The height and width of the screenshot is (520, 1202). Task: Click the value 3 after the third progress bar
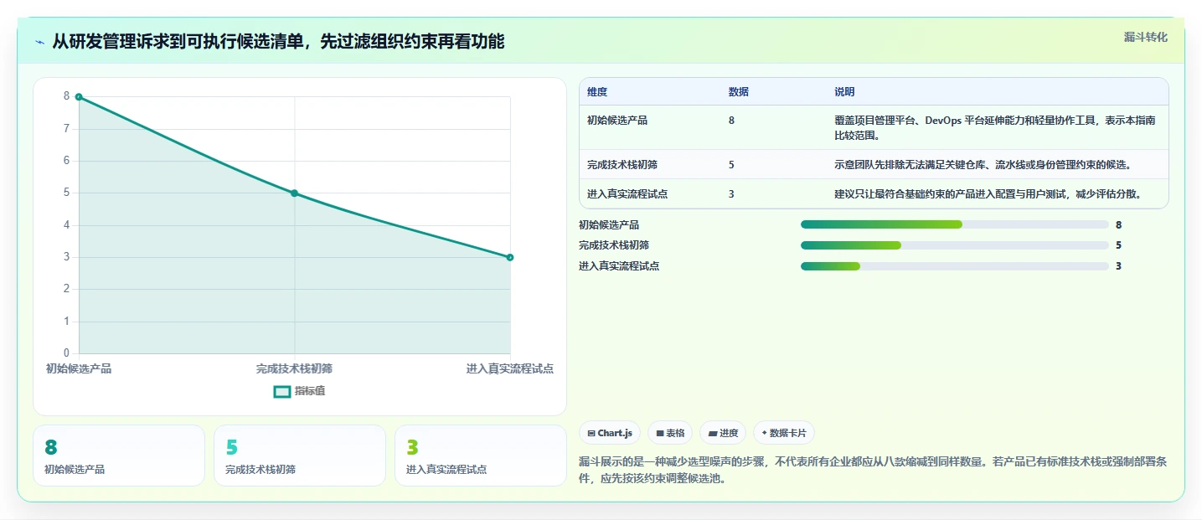pyautogui.click(x=1119, y=266)
